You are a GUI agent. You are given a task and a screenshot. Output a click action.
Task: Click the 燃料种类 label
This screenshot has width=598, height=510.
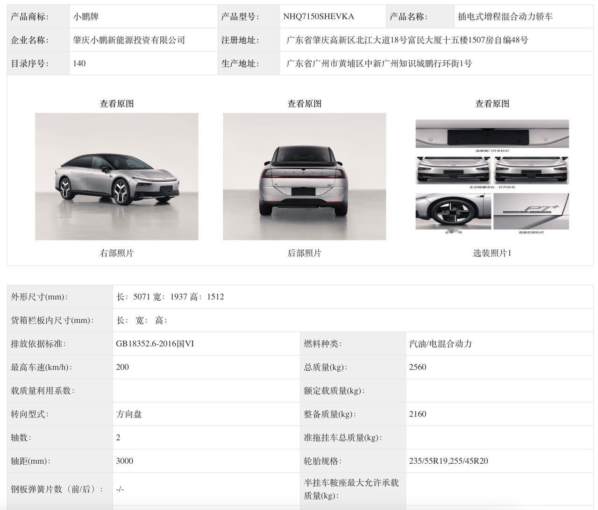point(323,344)
